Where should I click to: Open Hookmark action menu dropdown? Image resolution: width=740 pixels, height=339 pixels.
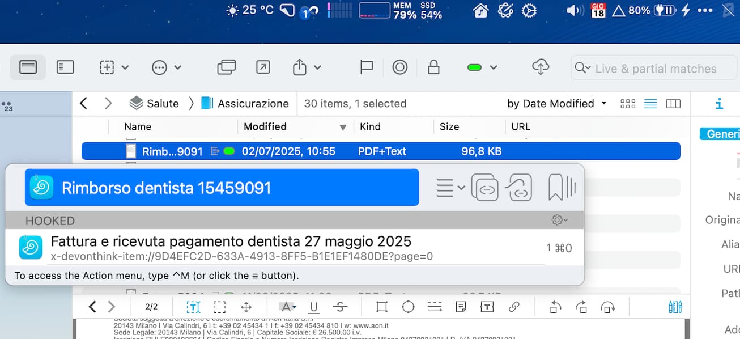point(450,188)
